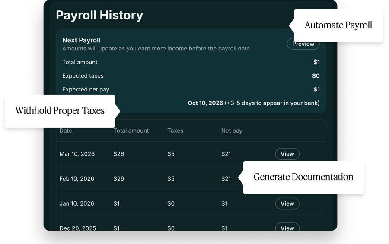This screenshot has width=389, height=244.
Task: Select the Payroll History heading
Action: (99, 16)
